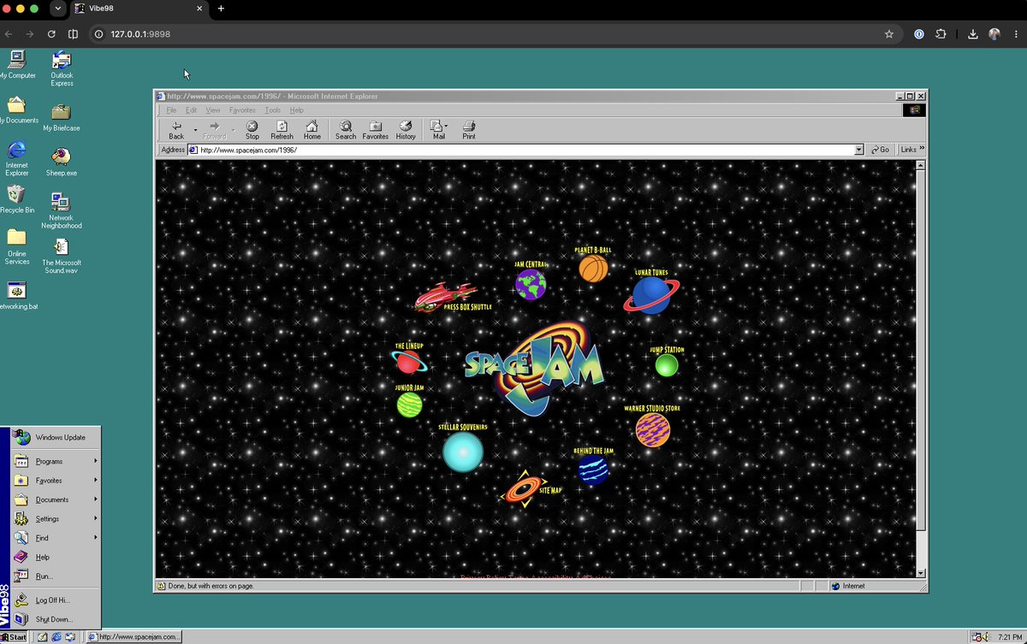The width and height of the screenshot is (1027, 644).
Task: Select The Microsoft Sound.wav file icon
Action: point(62,257)
